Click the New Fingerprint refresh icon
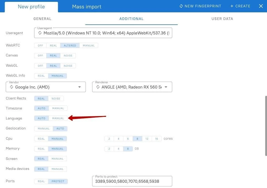 click(x=181, y=6)
